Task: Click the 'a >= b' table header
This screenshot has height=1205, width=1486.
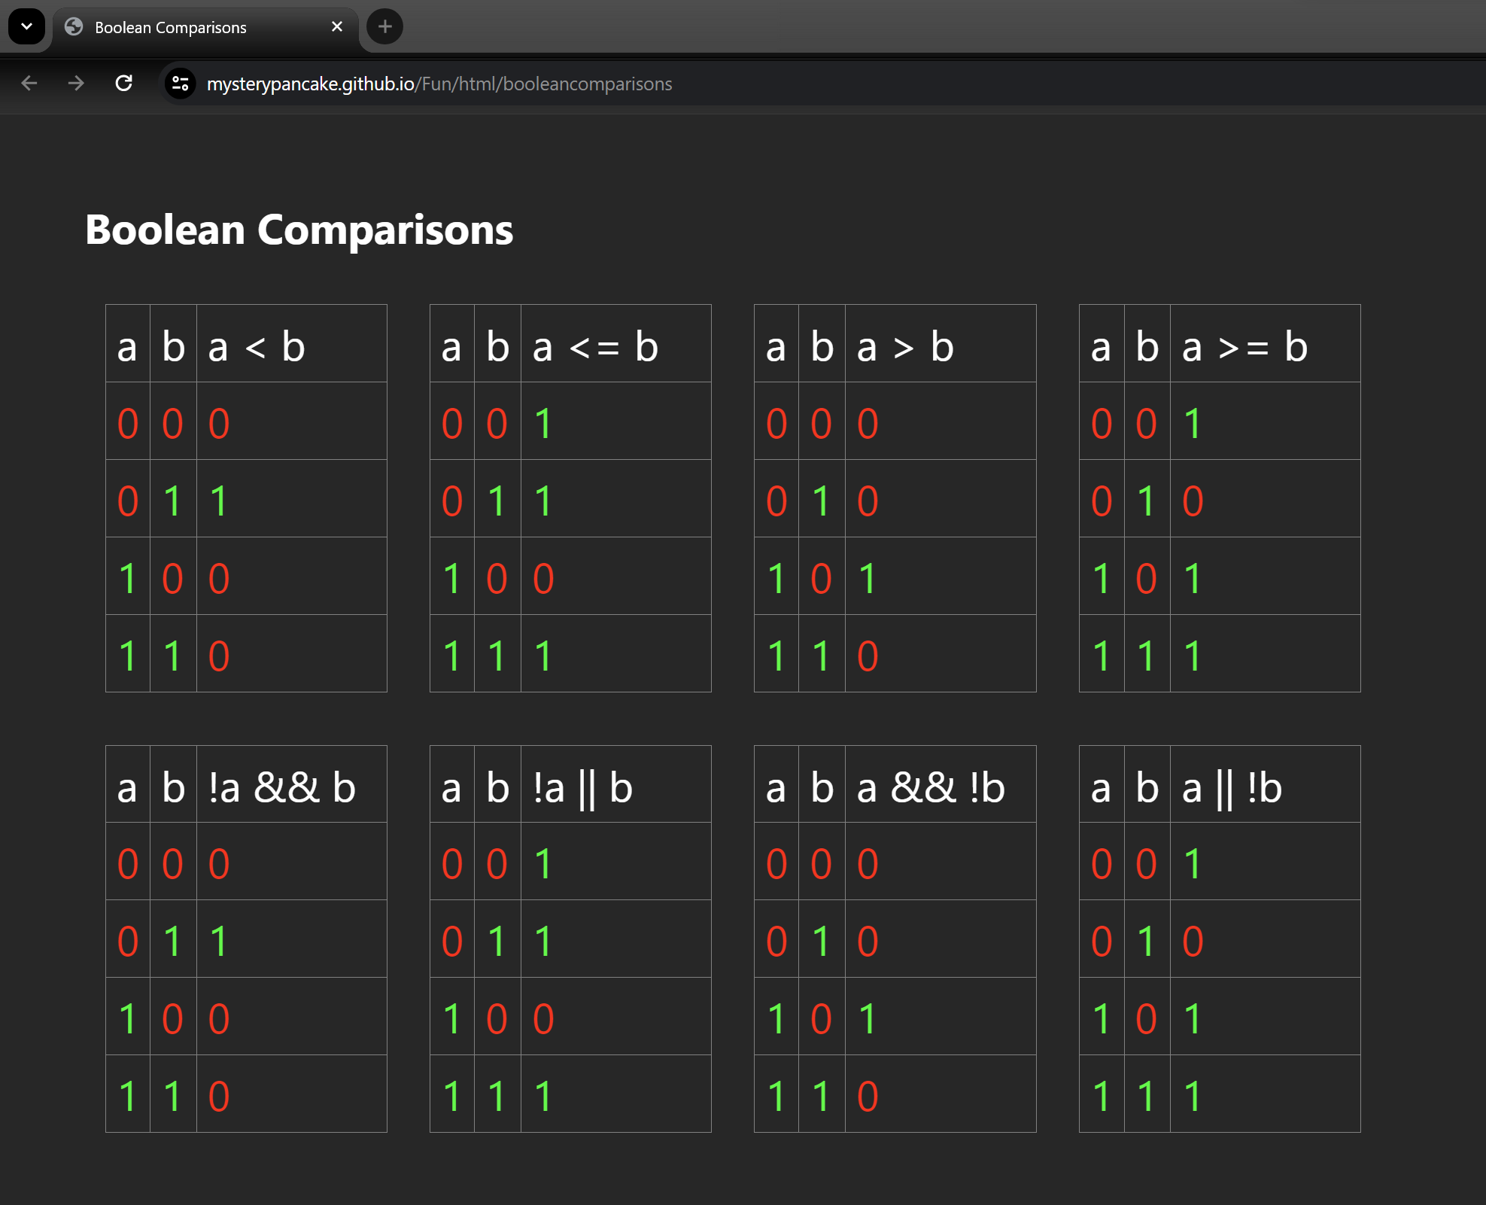Action: point(1244,347)
